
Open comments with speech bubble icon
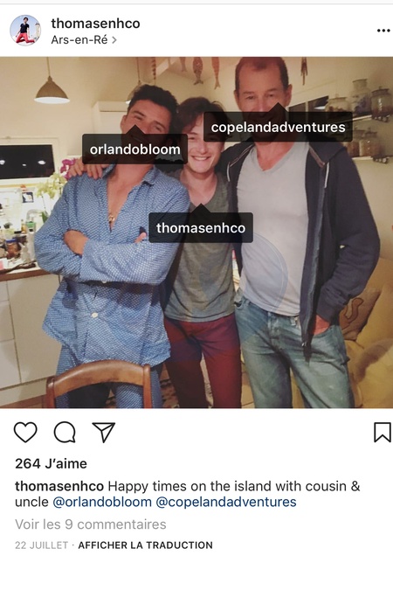point(65,432)
